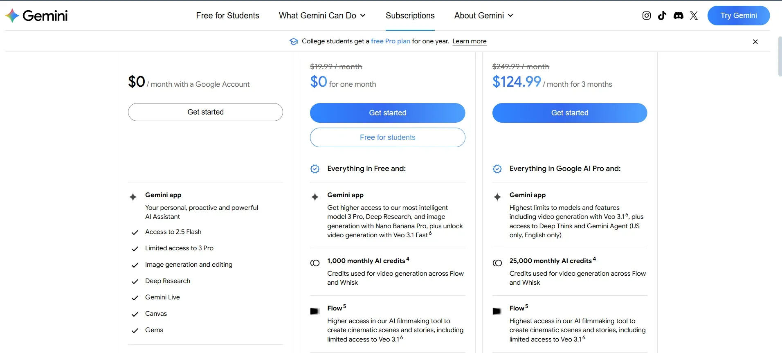This screenshot has height=353, width=782.
Task: Click the graduation cap icon in the banner
Action: tap(293, 41)
